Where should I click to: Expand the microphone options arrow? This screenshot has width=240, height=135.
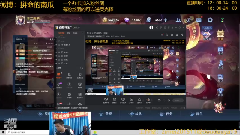pyautogui.click(x=143, y=100)
